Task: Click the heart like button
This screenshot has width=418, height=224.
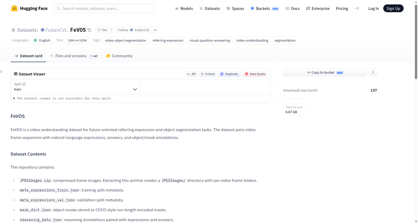Action: pyautogui.click(x=102, y=30)
